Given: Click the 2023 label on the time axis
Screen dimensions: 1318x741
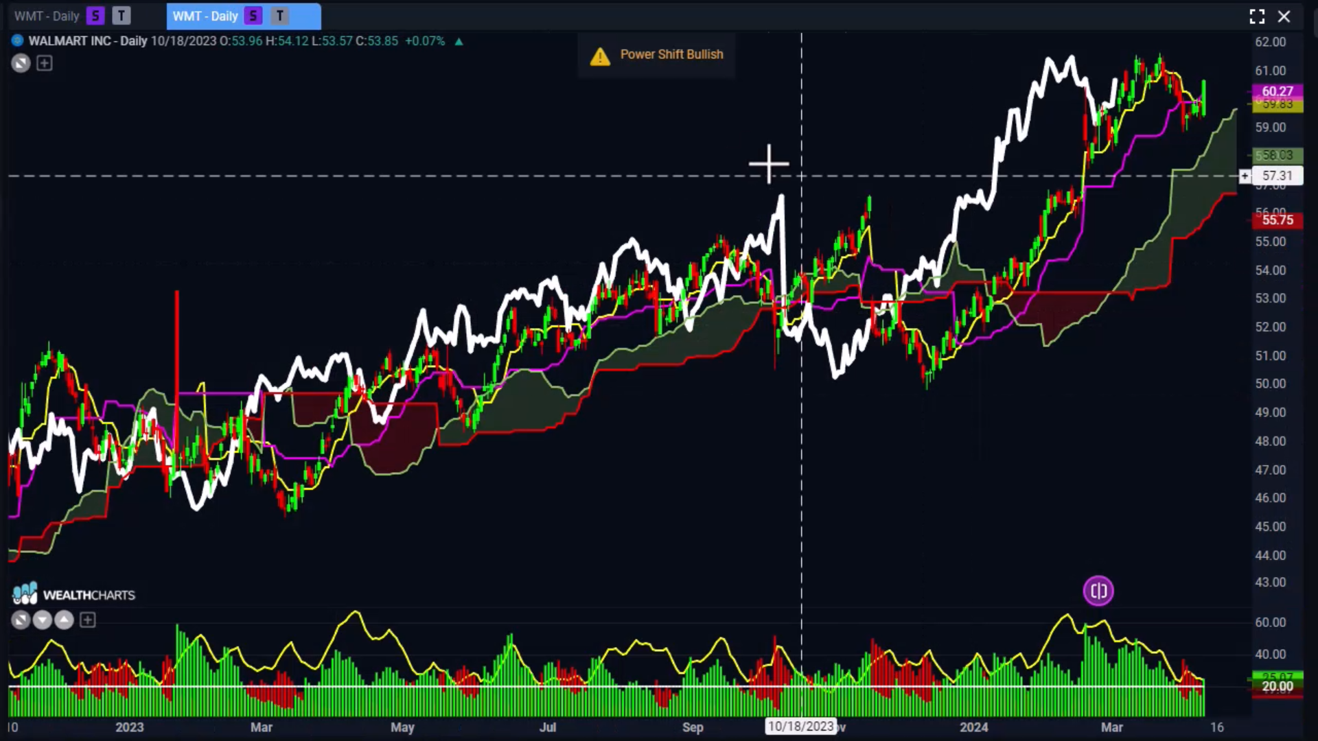Looking at the screenshot, I should (130, 727).
